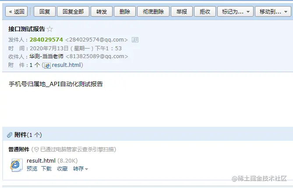This screenshot has height=188, width=293.
Task: Click the paperclip attachment icon
Action: tap(10, 135)
